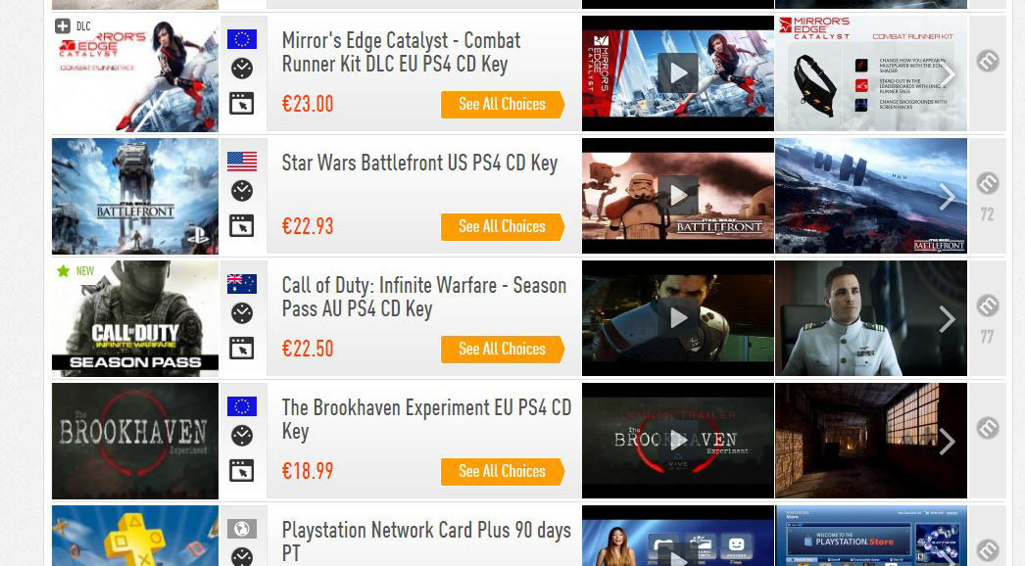This screenshot has height=566, width=1025.
Task: See All Choices for Brookhaven Experiment
Action: click(x=502, y=471)
